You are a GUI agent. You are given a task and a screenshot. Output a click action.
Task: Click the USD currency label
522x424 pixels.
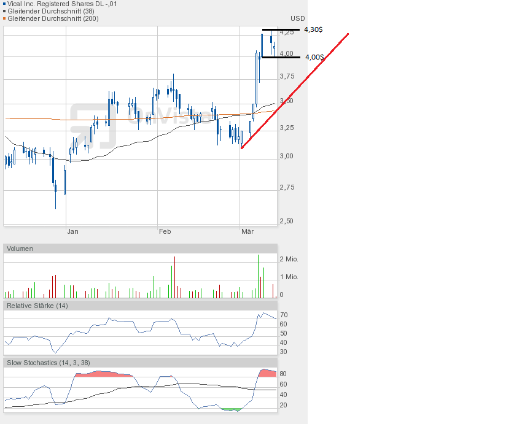tap(298, 18)
